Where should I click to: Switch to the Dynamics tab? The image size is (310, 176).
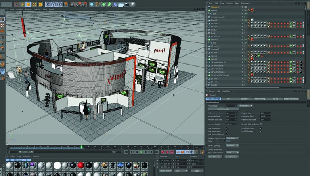point(244,98)
